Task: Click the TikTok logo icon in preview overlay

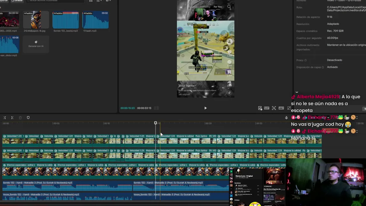Action: click(229, 92)
